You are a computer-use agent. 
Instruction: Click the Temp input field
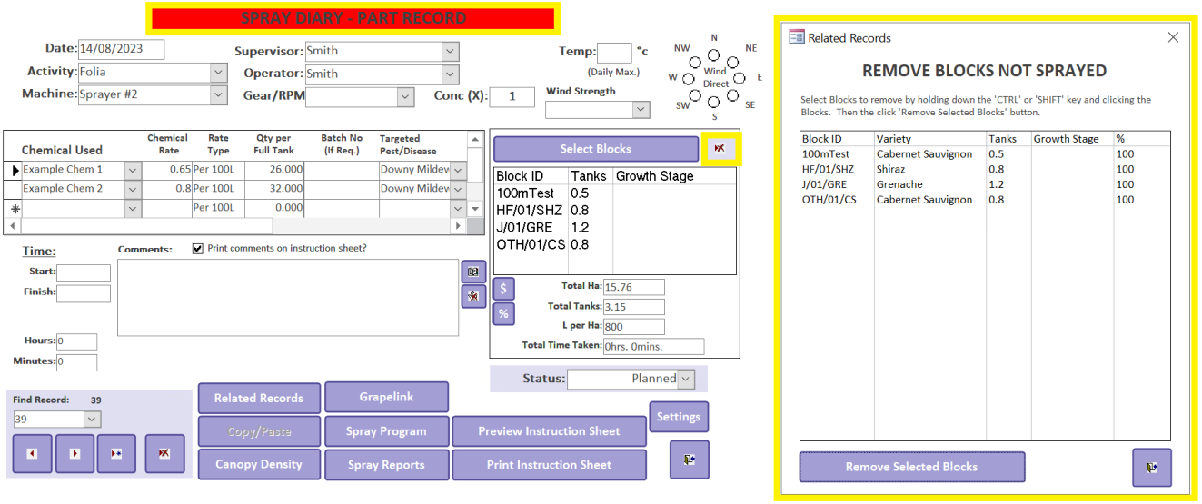(614, 52)
